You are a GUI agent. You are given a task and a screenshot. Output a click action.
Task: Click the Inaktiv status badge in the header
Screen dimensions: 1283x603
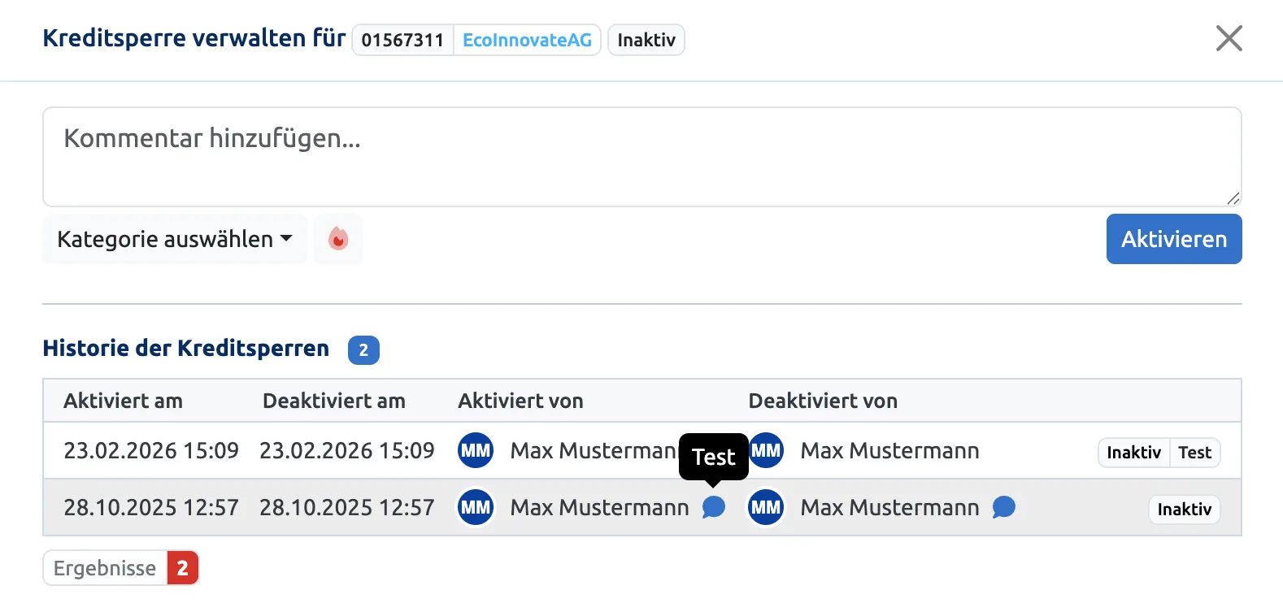tap(646, 40)
